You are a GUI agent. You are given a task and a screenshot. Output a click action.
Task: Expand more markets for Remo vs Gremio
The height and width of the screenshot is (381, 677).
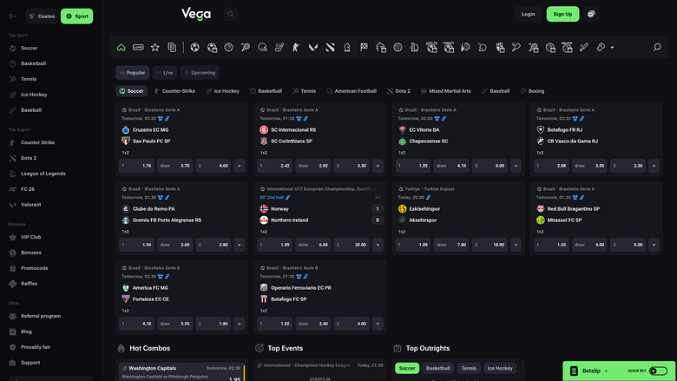240,245
